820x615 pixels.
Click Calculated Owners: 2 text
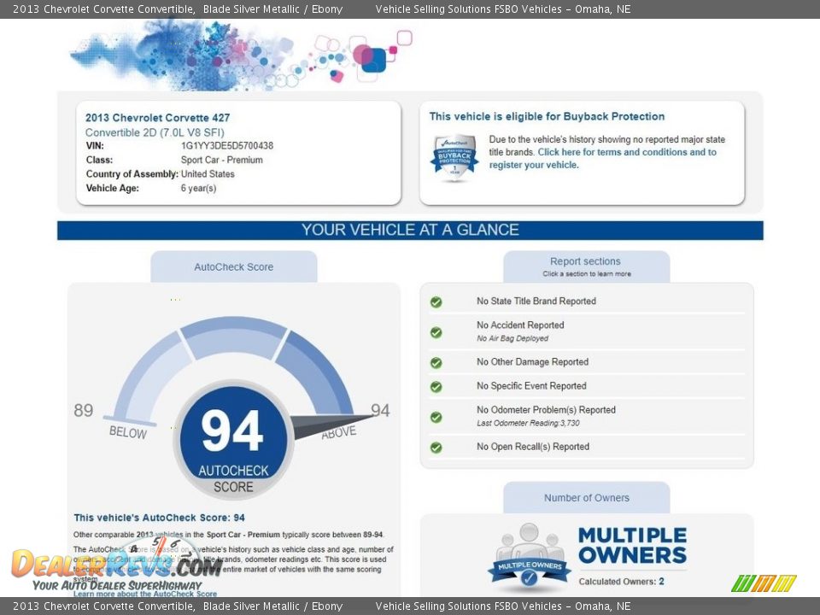coord(621,582)
